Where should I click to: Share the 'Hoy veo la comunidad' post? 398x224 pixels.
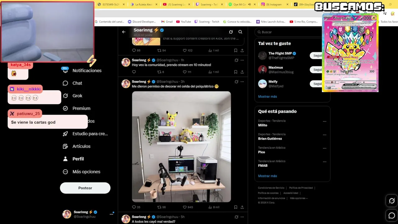point(242,72)
